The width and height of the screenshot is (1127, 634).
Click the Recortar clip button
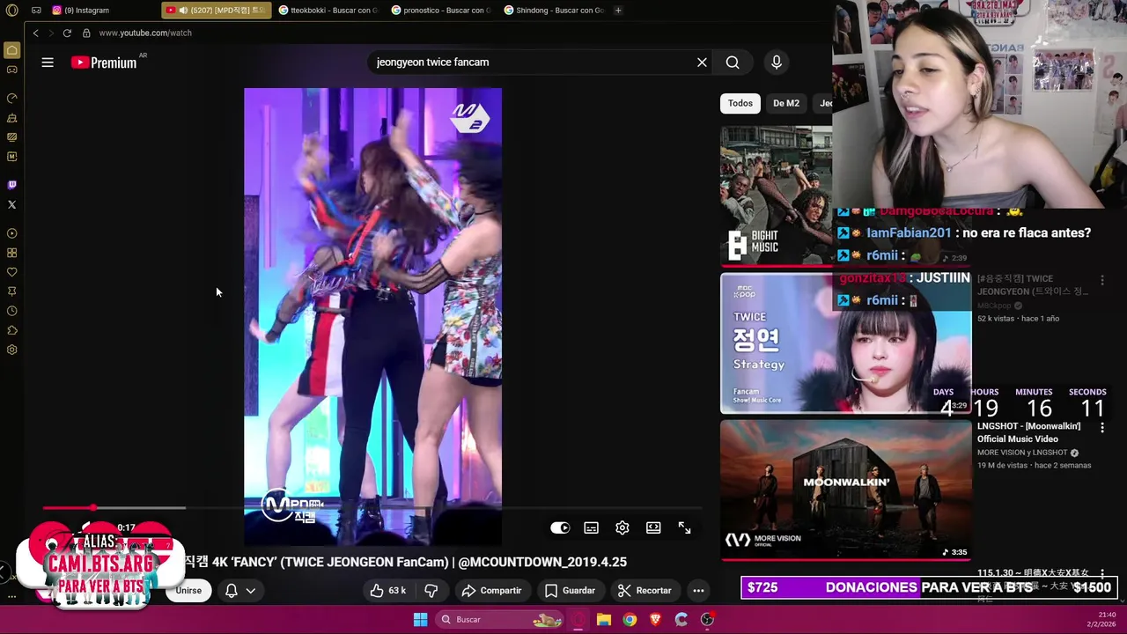(645, 591)
